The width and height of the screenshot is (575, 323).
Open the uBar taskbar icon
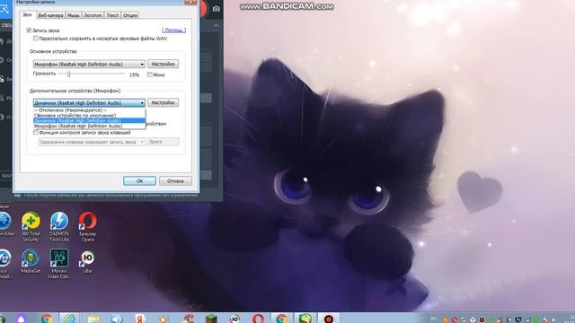pyautogui.click(x=234, y=319)
